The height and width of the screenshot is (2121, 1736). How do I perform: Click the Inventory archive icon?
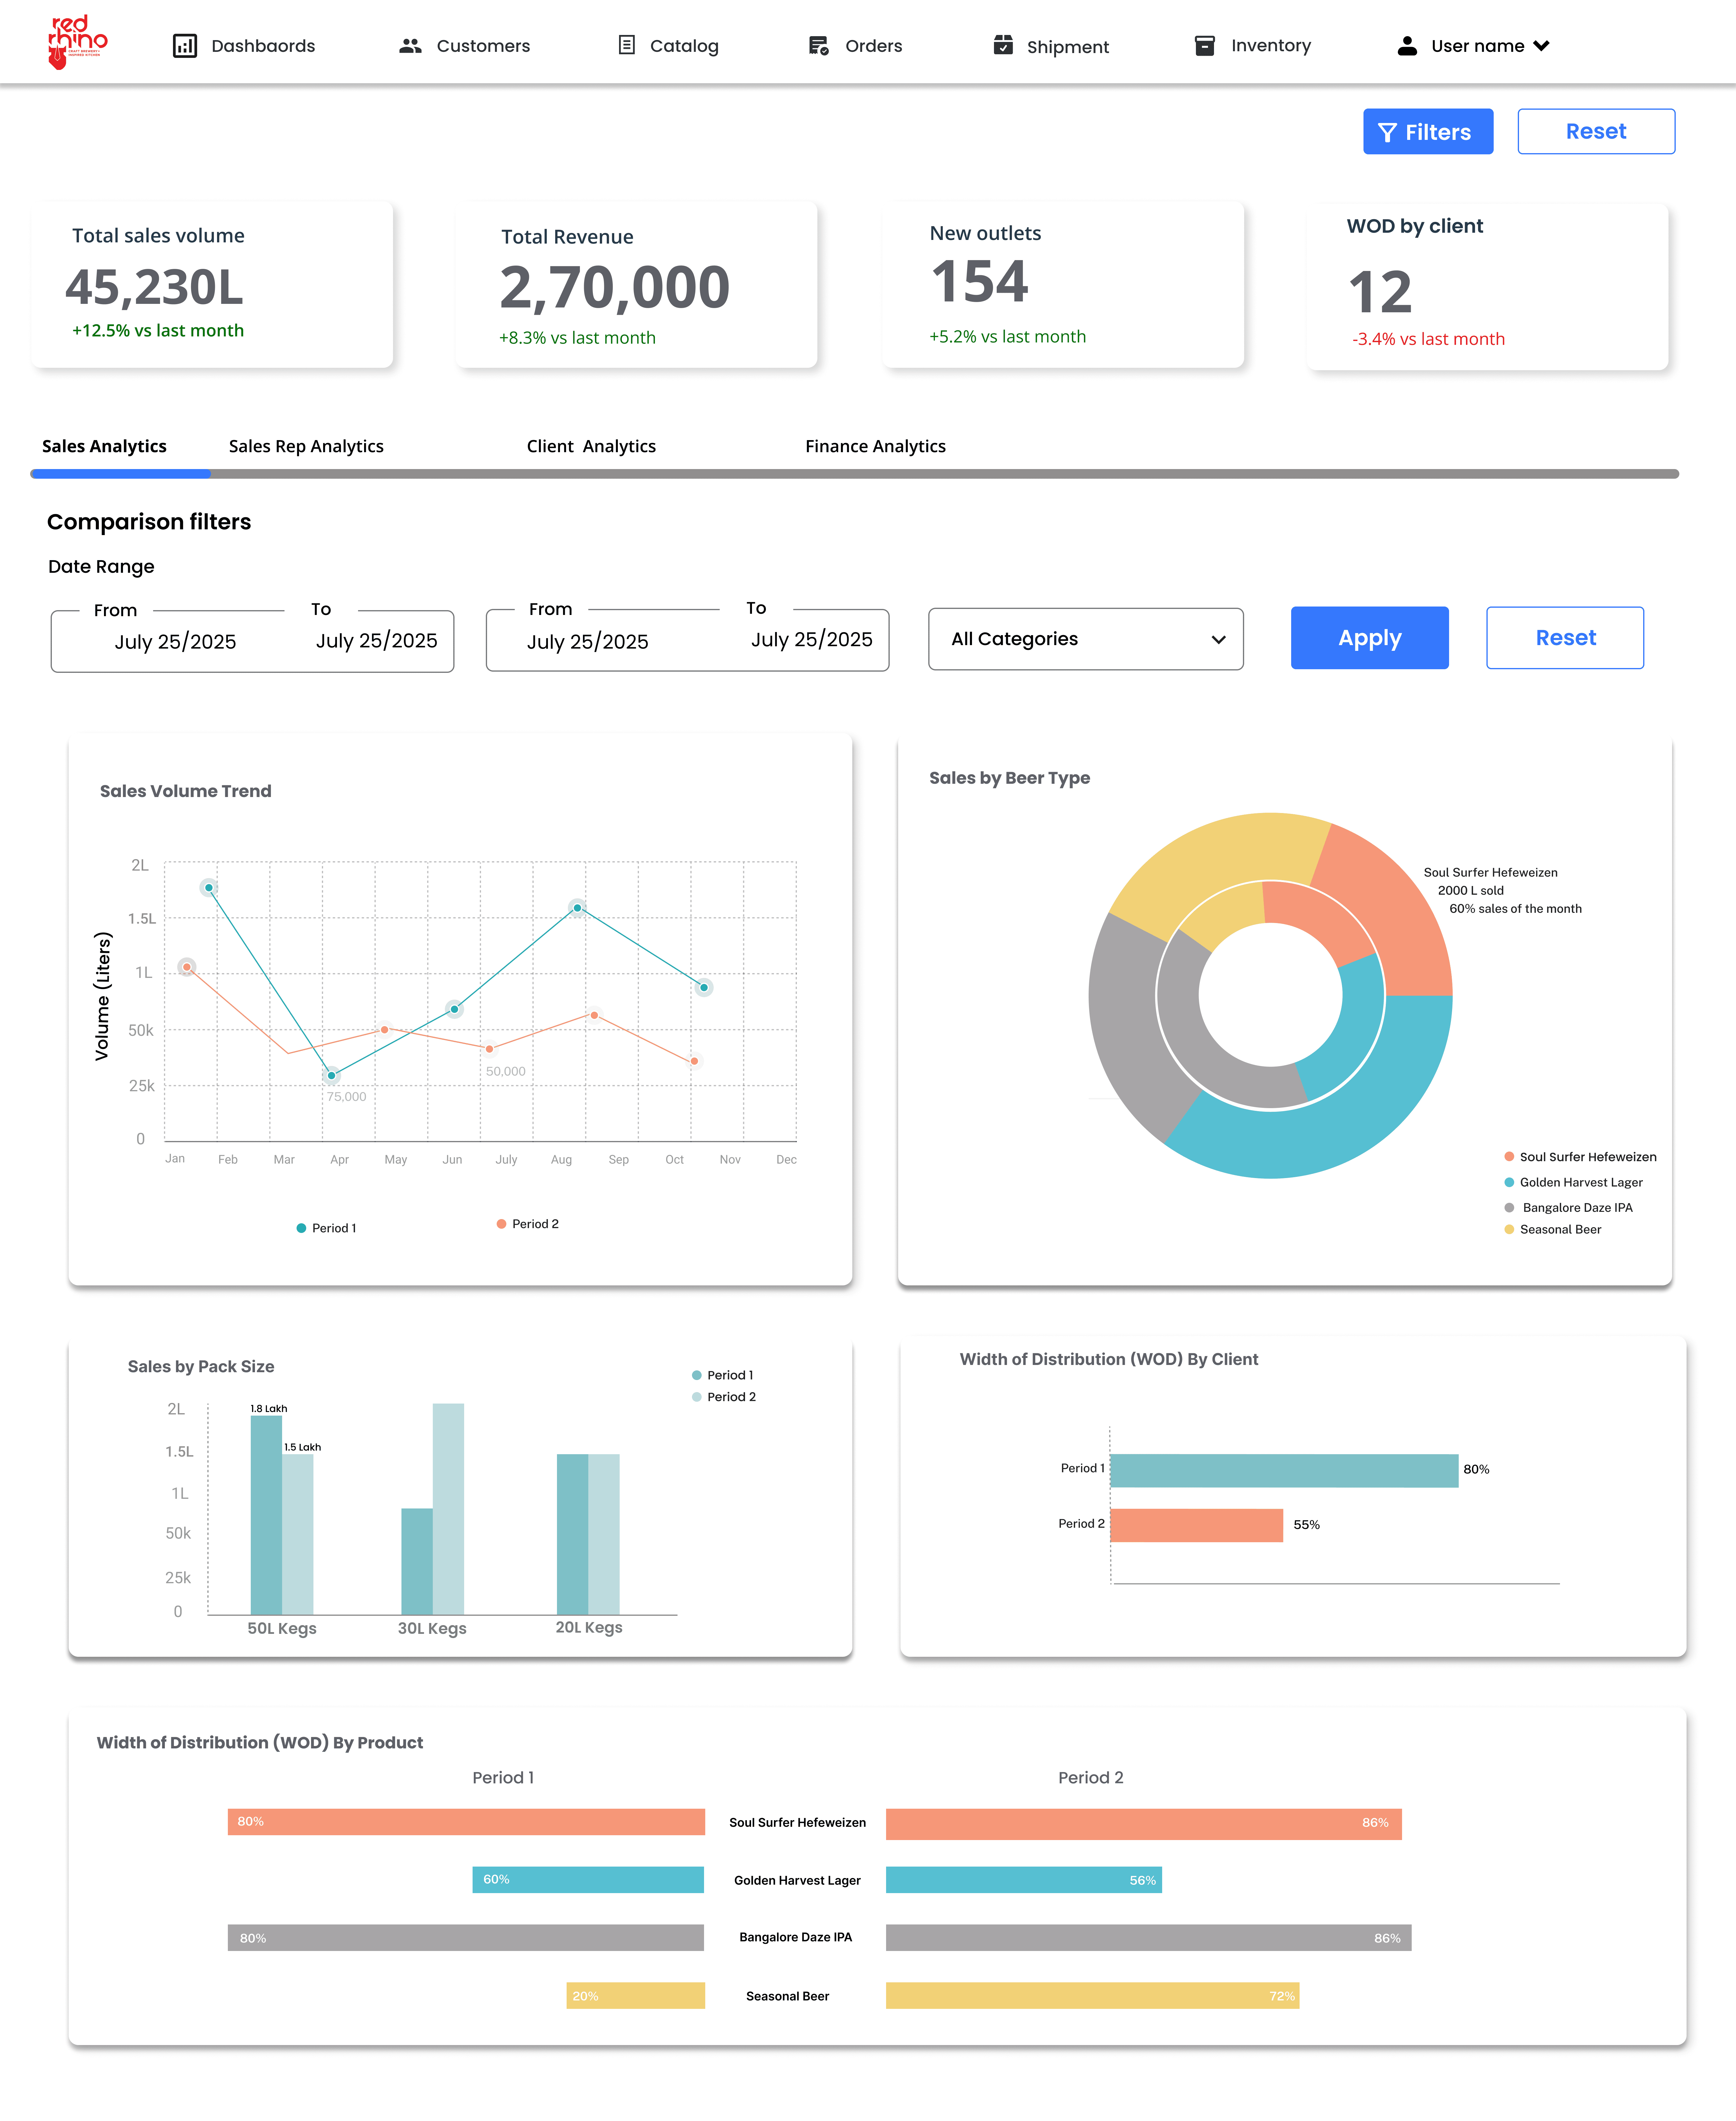click(x=1205, y=46)
